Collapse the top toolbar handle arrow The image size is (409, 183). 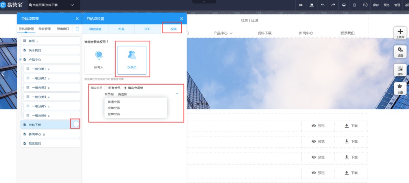tap(204, 2)
